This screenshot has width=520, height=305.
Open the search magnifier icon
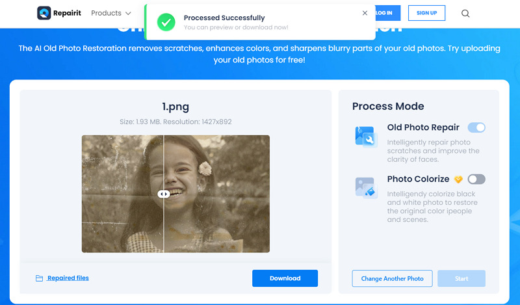465,13
